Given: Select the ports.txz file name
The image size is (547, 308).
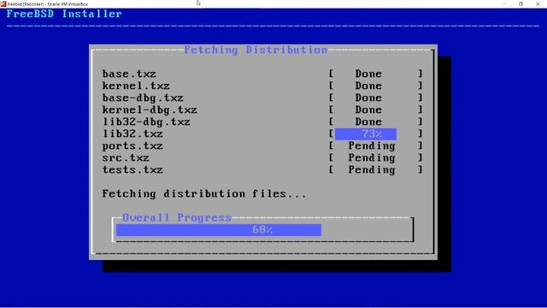Looking at the screenshot, I should (x=132, y=146).
